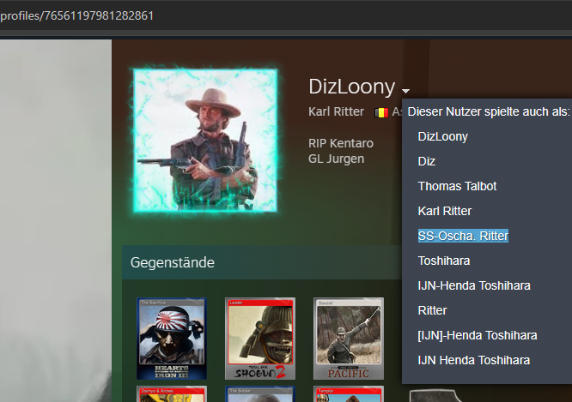Expand the name history dropdown arrow
572x402 pixels.
(x=405, y=91)
